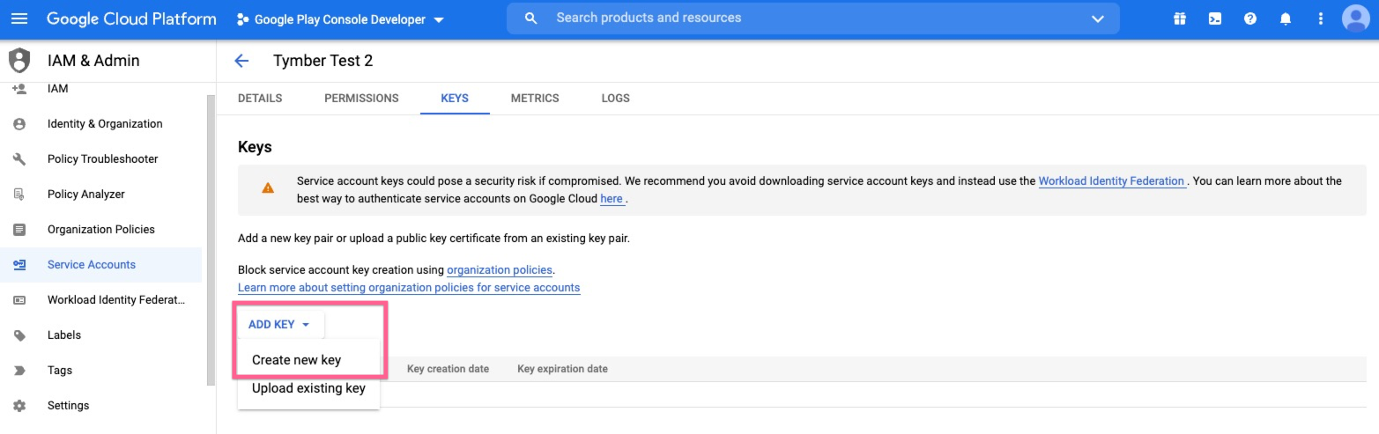
Task: Open the hamburger navigation menu
Action: click(19, 18)
